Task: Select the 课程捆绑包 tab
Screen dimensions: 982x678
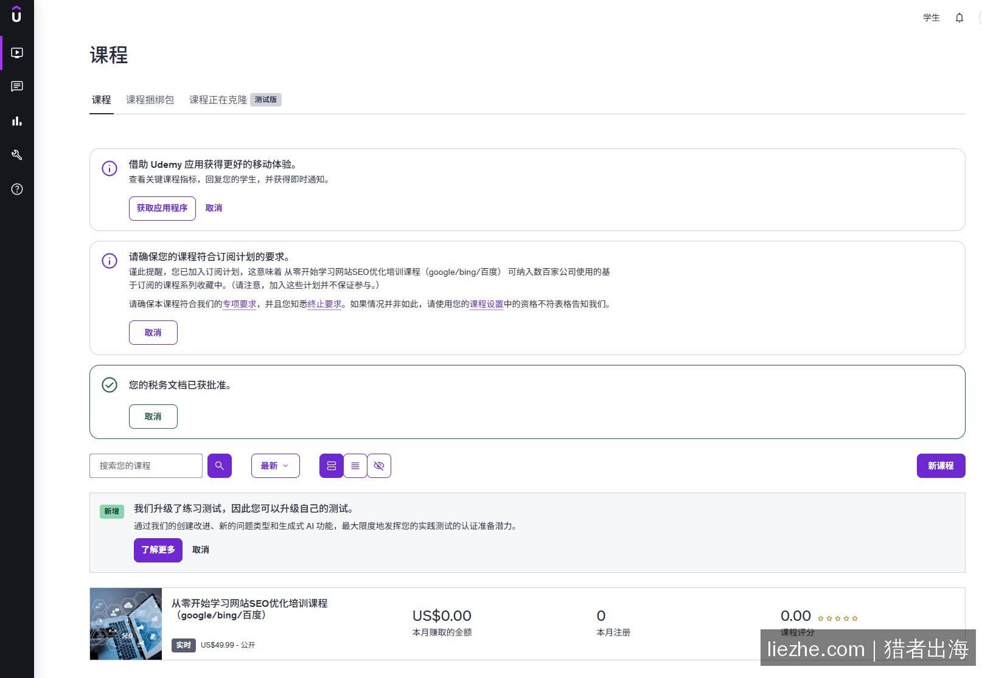Action: point(150,100)
